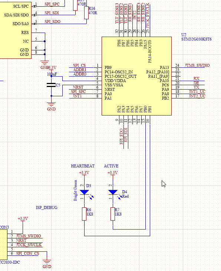Click the PA12_[PA10] pin name
This screenshot has height=271, width=221.
click(158, 72)
